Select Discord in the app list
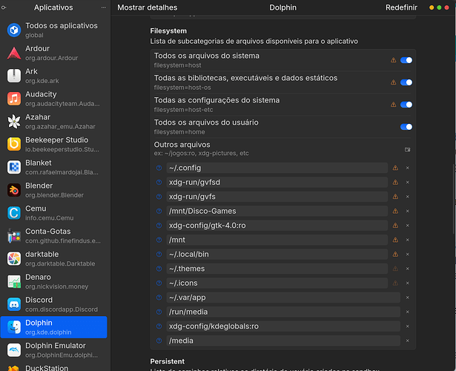Image resolution: width=456 pixels, height=371 pixels. pyautogui.click(x=54, y=304)
